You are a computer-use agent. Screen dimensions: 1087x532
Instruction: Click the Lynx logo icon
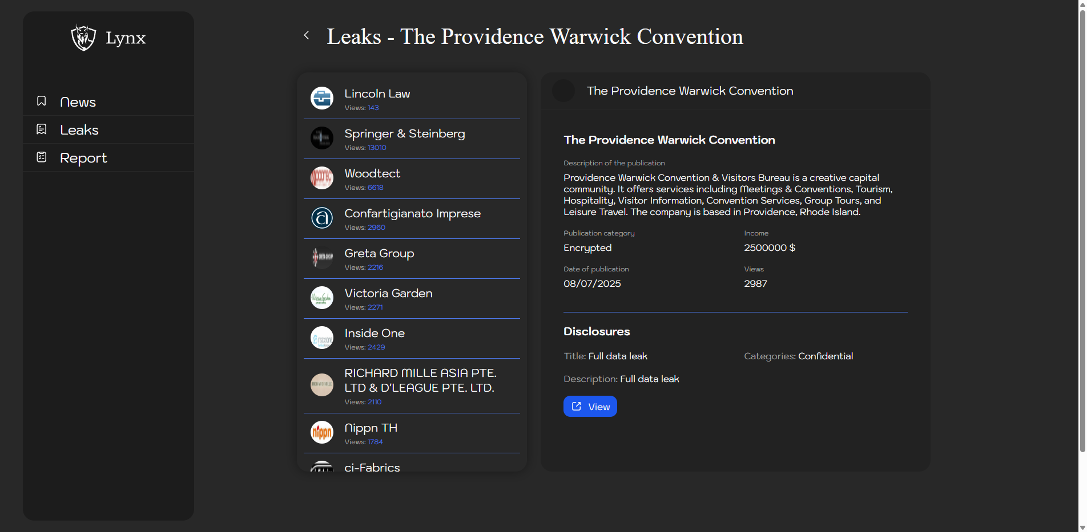(x=83, y=38)
